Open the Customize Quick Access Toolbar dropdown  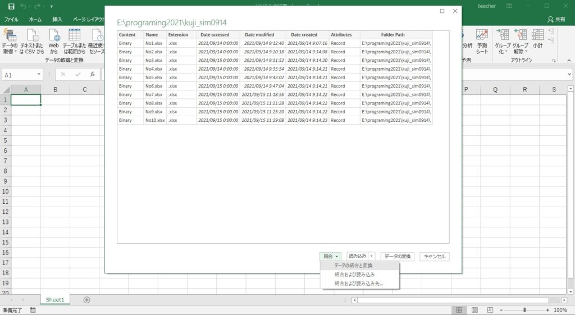coord(51,7)
